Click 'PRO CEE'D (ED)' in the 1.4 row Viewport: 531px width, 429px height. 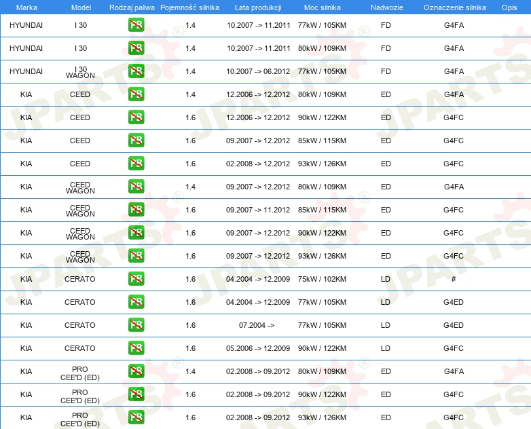[80, 373]
